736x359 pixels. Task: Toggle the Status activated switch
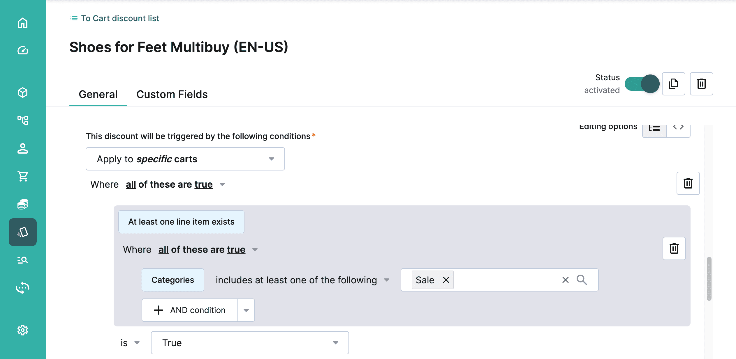click(x=642, y=84)
